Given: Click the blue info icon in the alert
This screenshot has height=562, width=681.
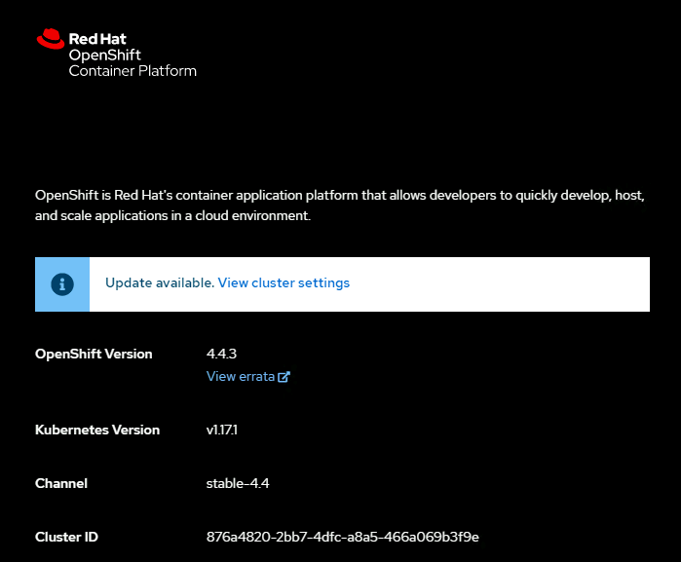Looking at the screenshot, I should point(62,284).
